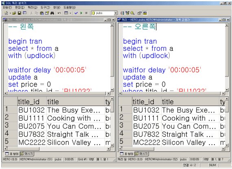Select row header 3 in right results grid
Viewport: 232px width, 169px height.
125,126
